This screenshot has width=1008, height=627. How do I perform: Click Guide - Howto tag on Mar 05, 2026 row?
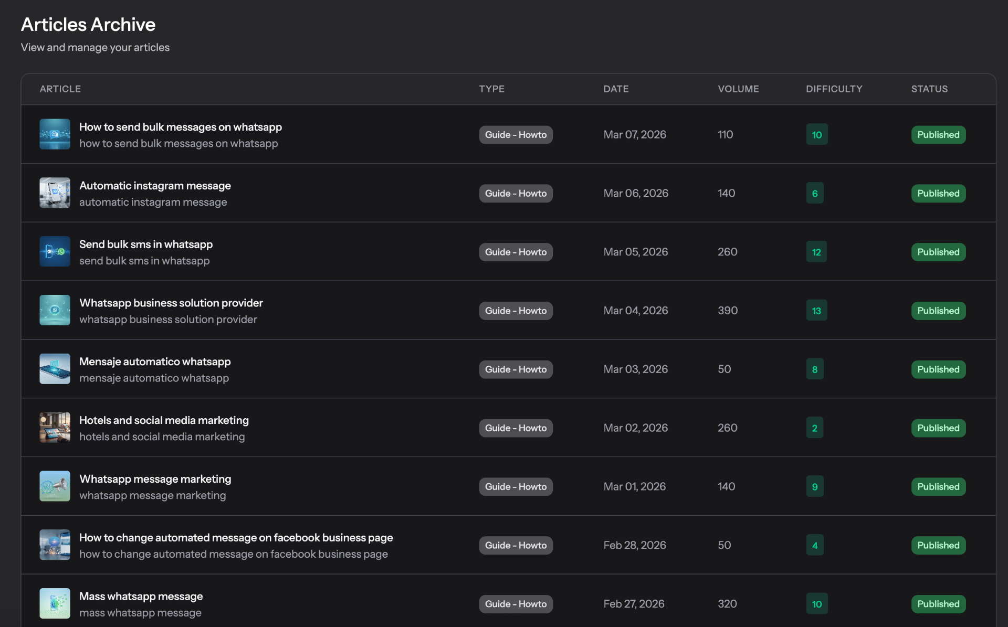point(516,252)
